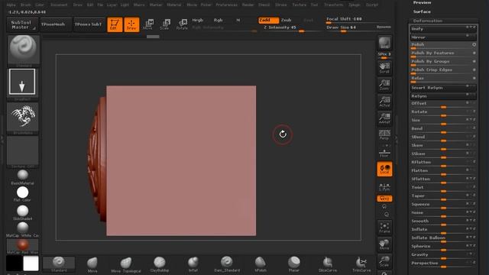This screenshot has height=275, width=489.
Task: Open the Document menu
Action: point(59,5)
